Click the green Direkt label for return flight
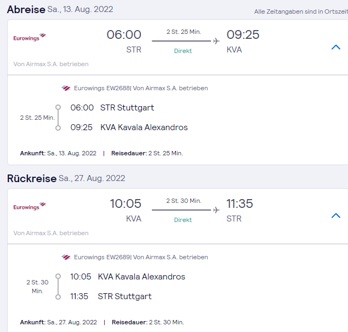348x332 pixels. 183,220
